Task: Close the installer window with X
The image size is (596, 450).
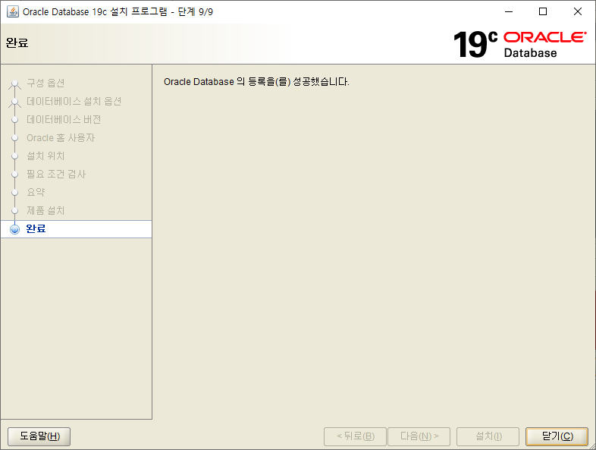Action: coord(578,12)
